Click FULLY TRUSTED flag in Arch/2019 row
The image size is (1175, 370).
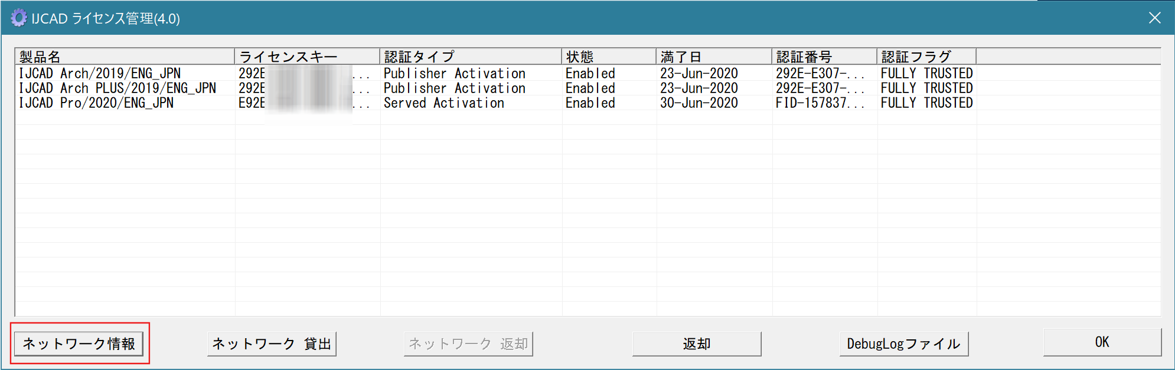[926, 73]
